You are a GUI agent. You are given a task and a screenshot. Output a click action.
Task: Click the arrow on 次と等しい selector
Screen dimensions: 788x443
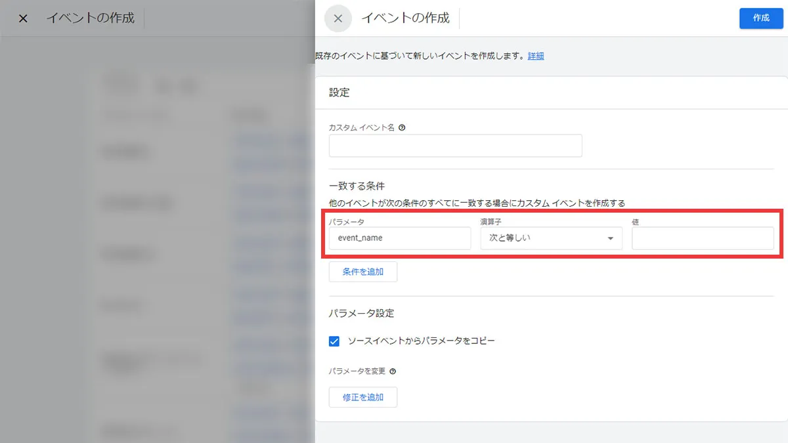(x=611, y=238)
